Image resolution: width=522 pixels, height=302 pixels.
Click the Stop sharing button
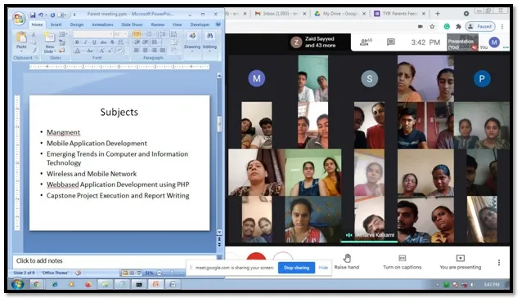click(296, 268)
